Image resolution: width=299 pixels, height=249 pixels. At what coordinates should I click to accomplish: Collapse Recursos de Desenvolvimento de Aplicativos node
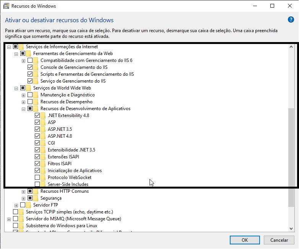[23, 109]
